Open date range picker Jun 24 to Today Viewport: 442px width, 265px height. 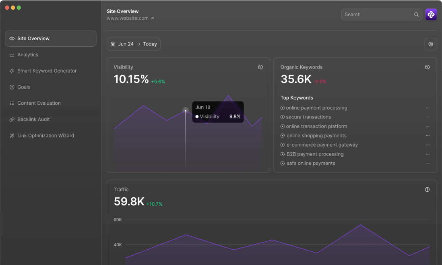click(x=134, y=44)
